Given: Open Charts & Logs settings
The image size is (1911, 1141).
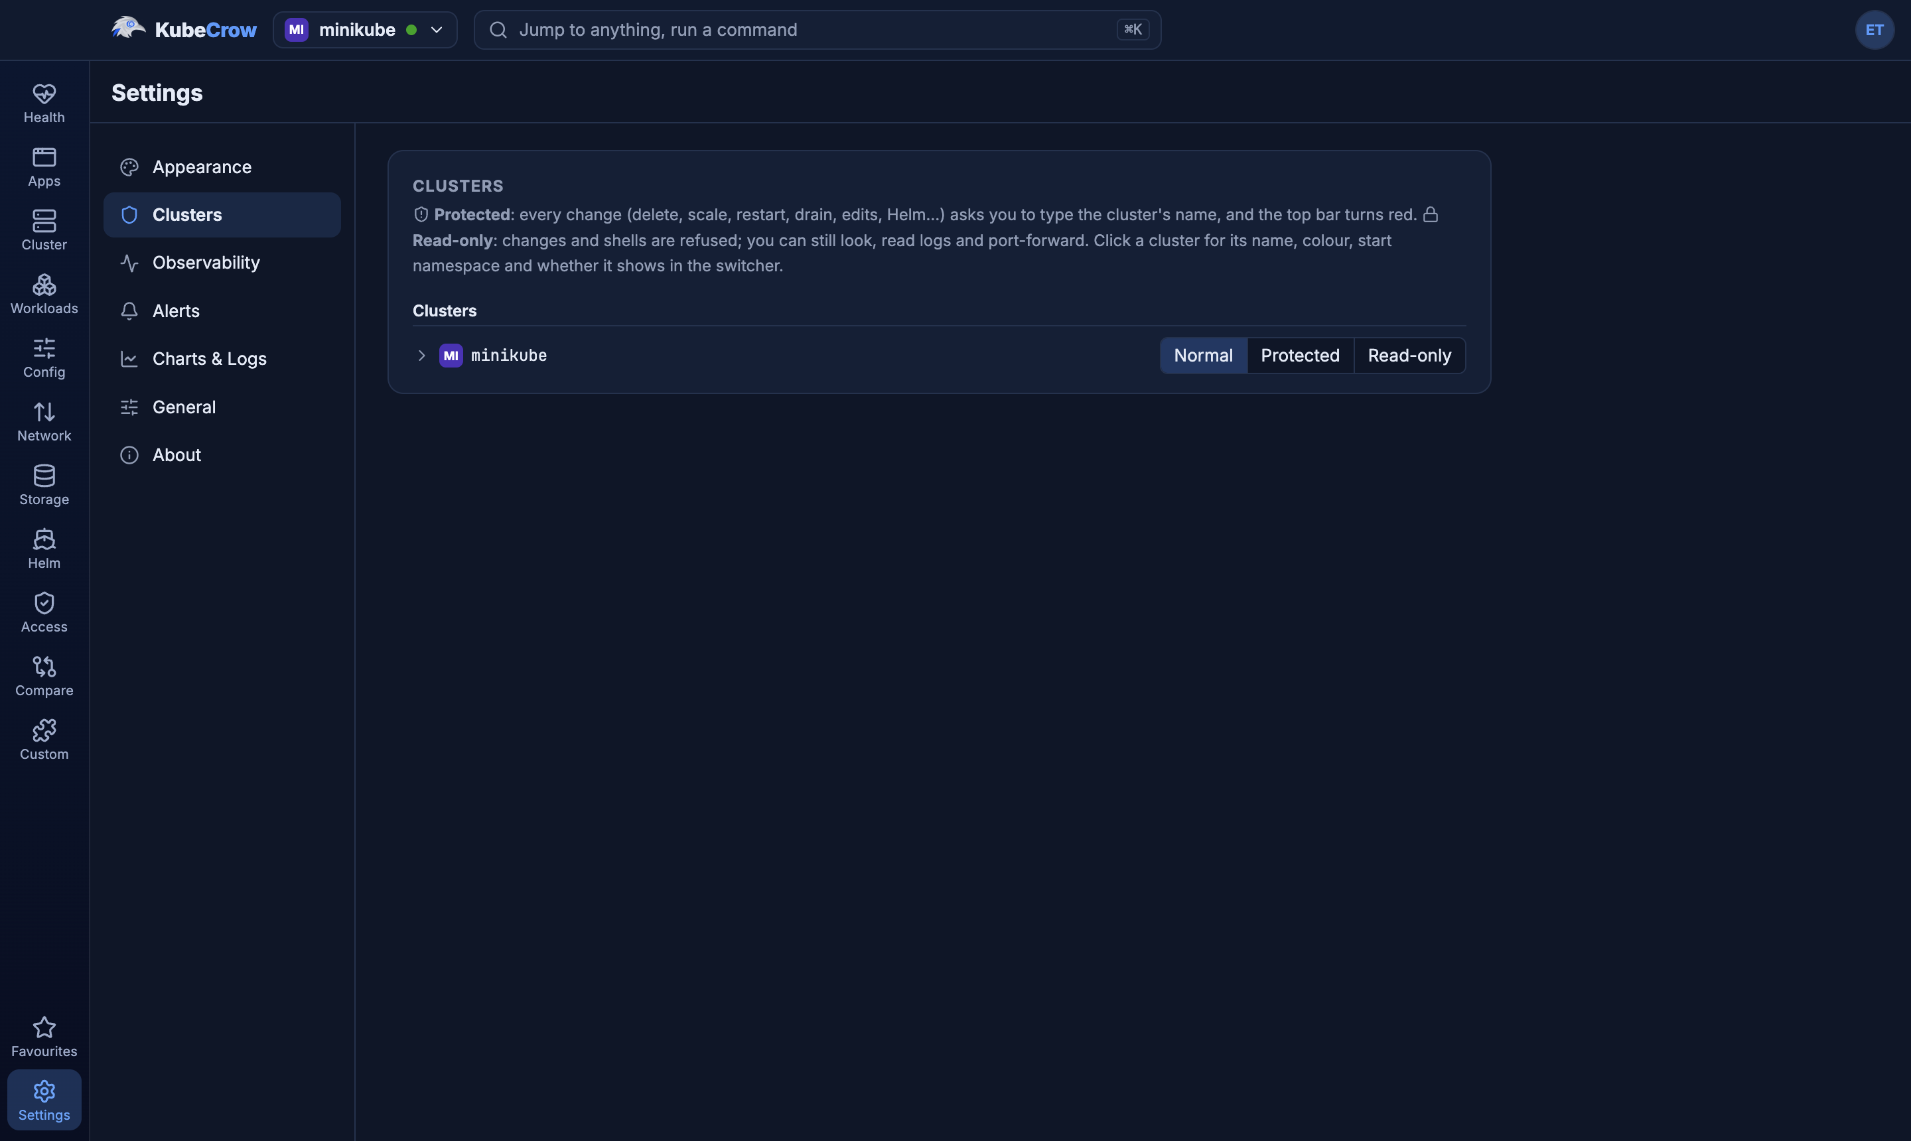Looking at the screenshot, I should [x=222, y=359].
